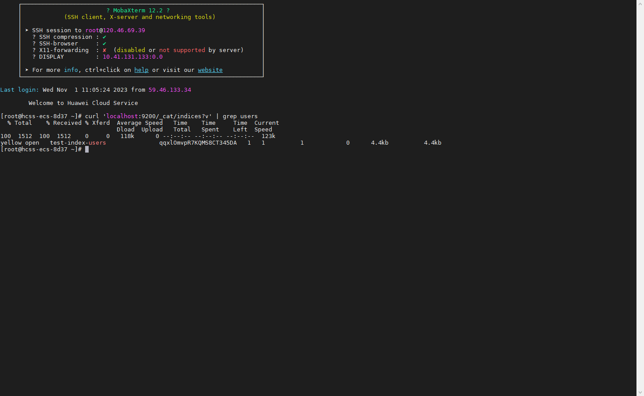Click the DISPLAY value 10.41.131.133:0.0
The image size is (644, 396).
pos(133,57)
